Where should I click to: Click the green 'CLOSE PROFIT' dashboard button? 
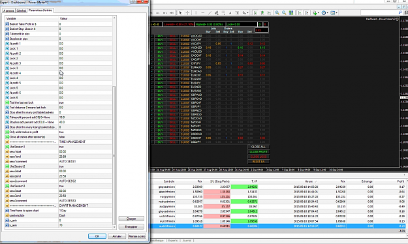(258, 151)
